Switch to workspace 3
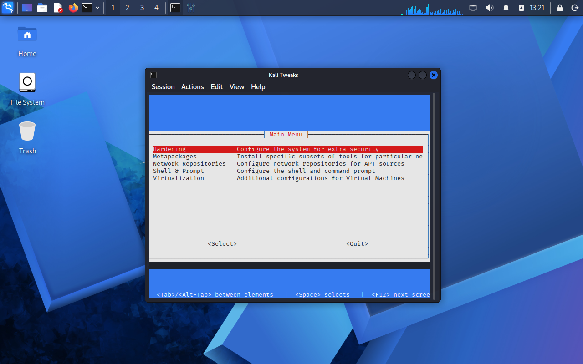This screenshot has width=583, height=364. 142,8
